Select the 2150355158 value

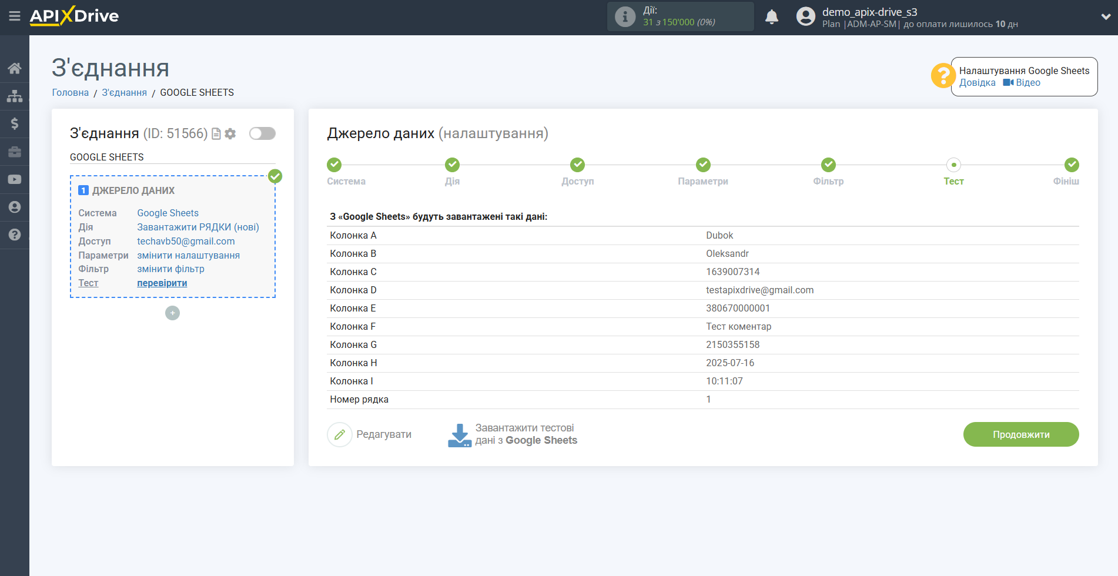tap(732, 344)
